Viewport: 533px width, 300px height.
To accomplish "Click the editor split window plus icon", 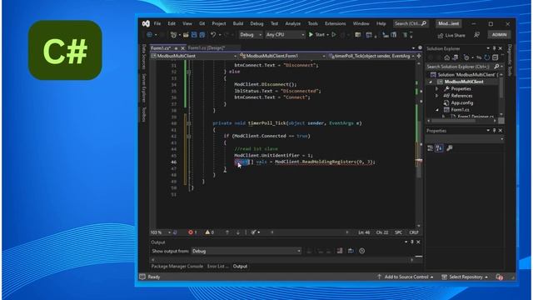I will point(419,56).
